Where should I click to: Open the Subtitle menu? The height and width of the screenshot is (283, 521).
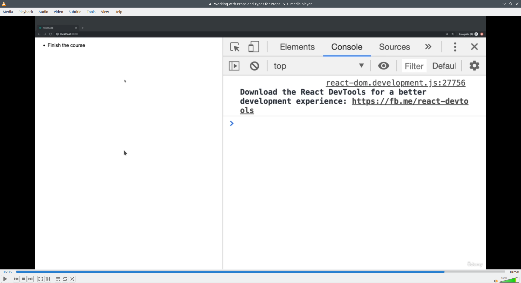click(x=75, y=12)
